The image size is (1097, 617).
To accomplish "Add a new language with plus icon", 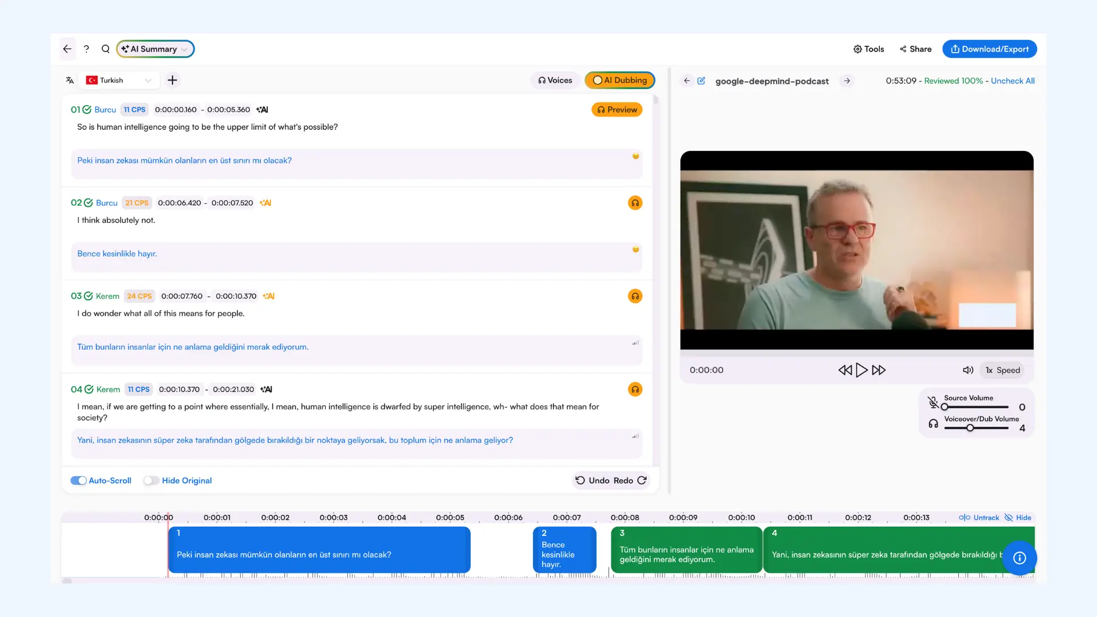I will click(172, 81).
